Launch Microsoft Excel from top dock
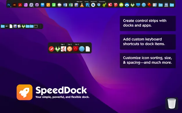Viewport: 182px width, 113px height. [x=71, y=5]
